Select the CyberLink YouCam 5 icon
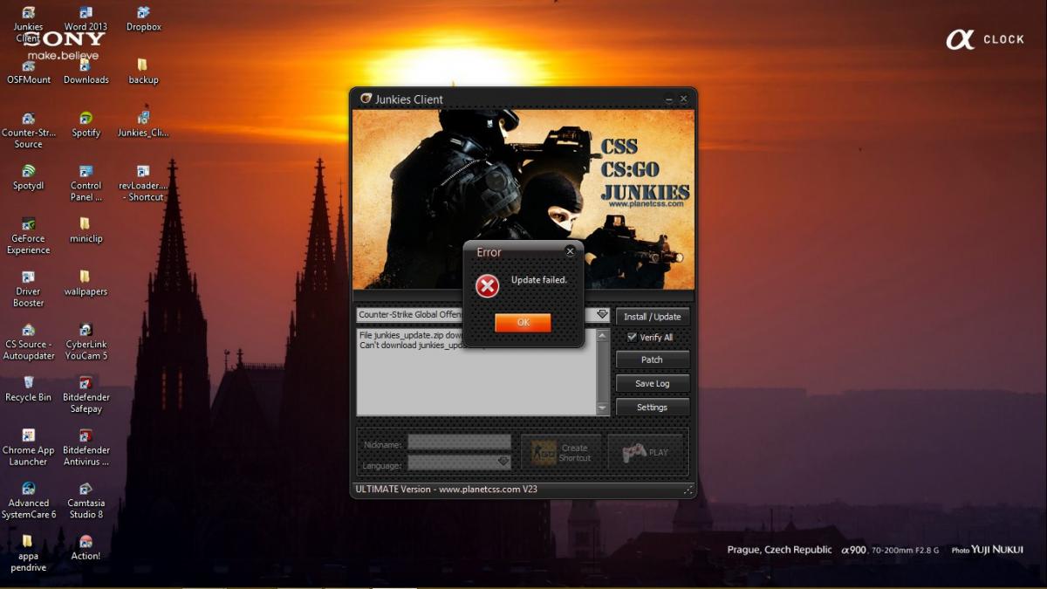This screenshot has height=589, width=1047. coord(86,343)
